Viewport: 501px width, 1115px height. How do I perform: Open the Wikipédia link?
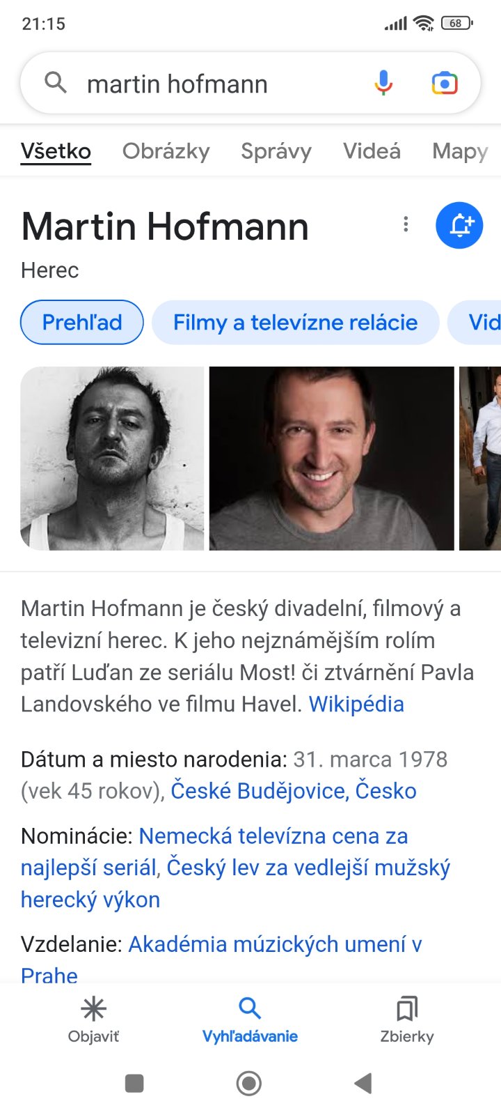point(356,704)
